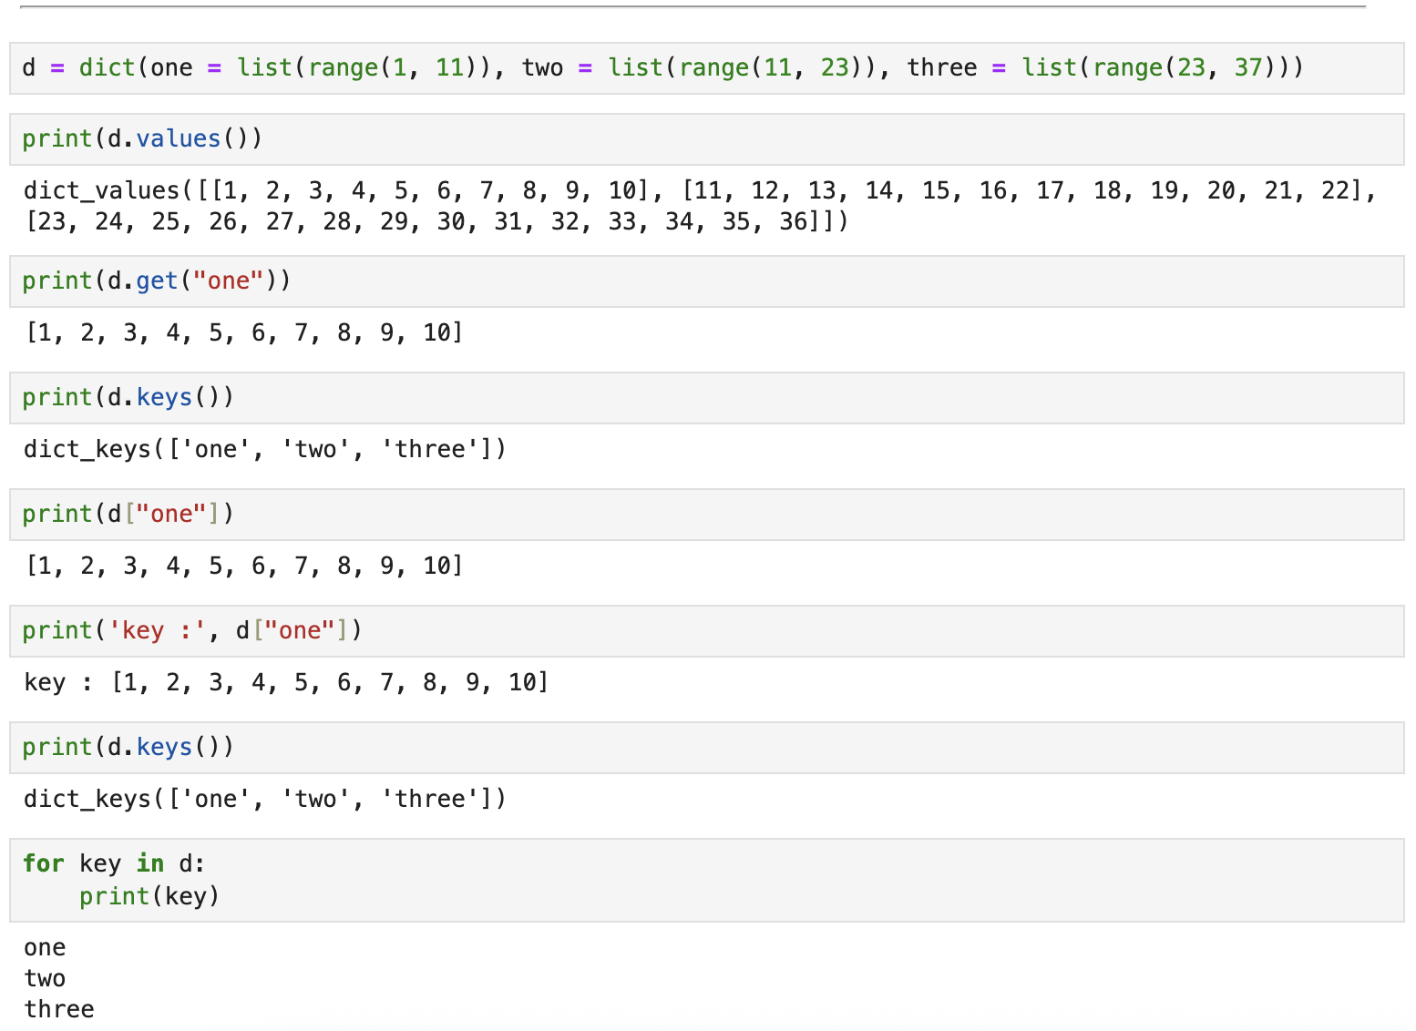Click the 'one' output of the loop
1416x1031 pixels.
click(x=45, y=948)
